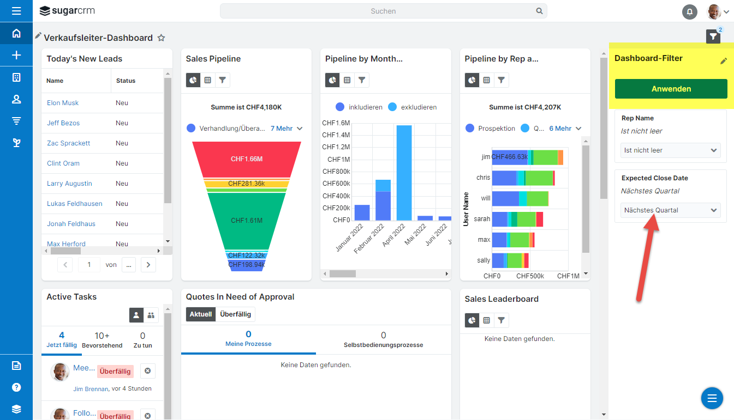Select the Zu tun tasks tab
Image resolution: width=734 pixels, height=420 pixels.
pyautogui.click(x=143, y=339)
